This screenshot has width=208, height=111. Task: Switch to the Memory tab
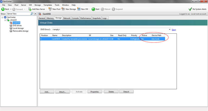50,18
